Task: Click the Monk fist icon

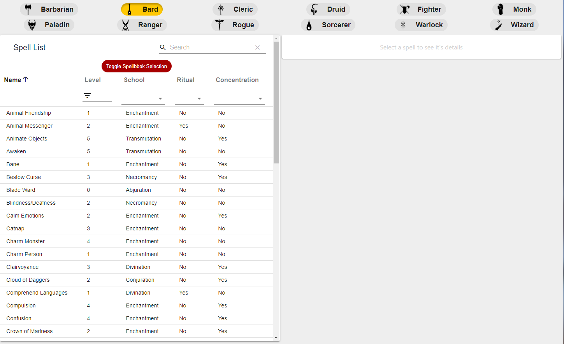Action: (x=501, y=9)
